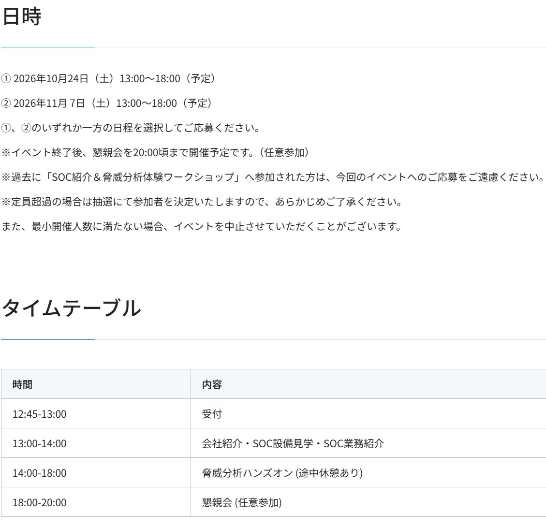Viewport: 546px width, 527px height.
Task: Click the line about 最小開催人数 cancellation
Action: click(x=202, y=227)
